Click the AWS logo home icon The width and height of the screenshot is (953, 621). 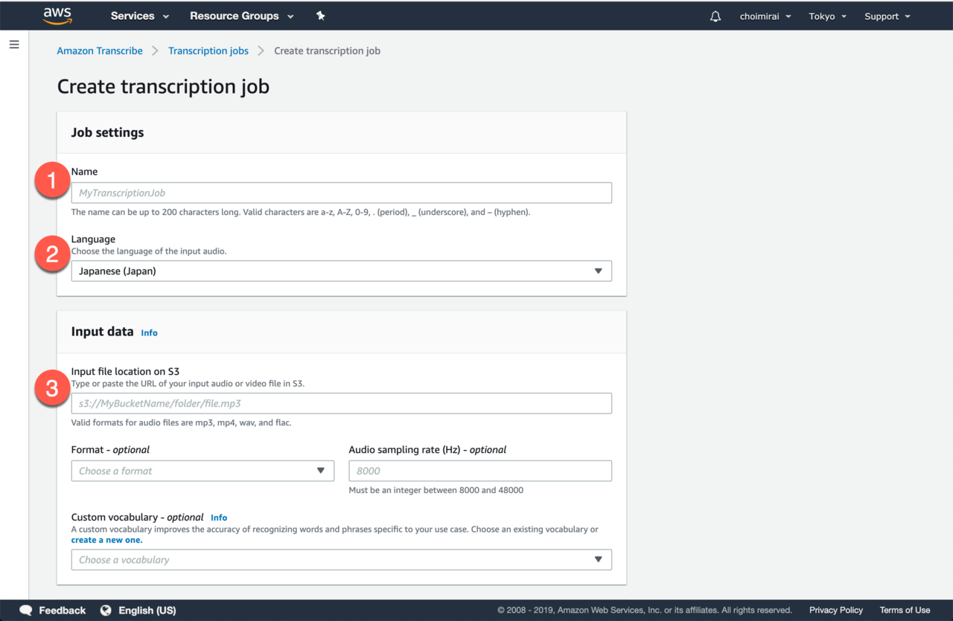(57, 16)
